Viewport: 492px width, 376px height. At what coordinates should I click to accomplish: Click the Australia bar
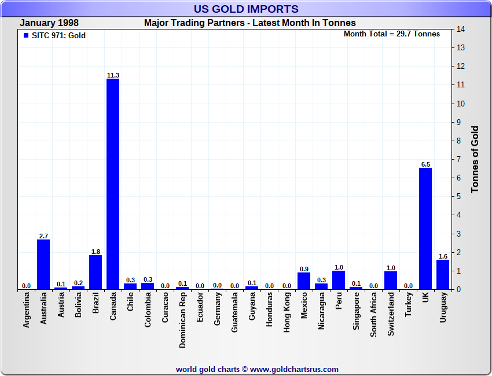pos(43,264)
